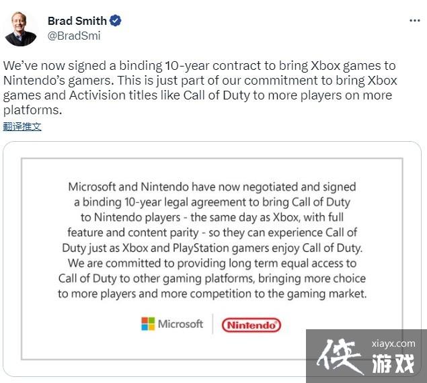
Task: Click the red Nintendo logo
Action: tap(251, 325)
